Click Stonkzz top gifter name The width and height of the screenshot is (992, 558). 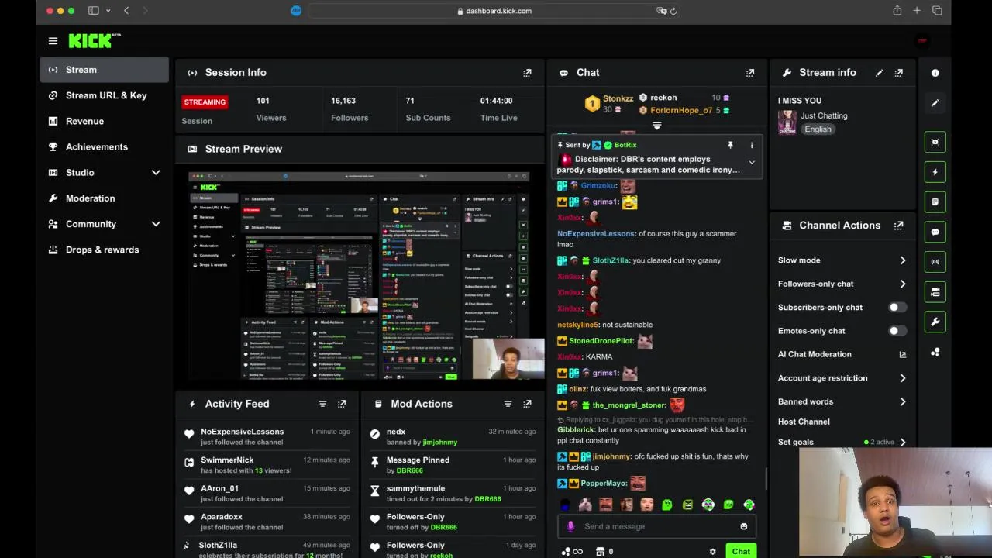point(618,98)
